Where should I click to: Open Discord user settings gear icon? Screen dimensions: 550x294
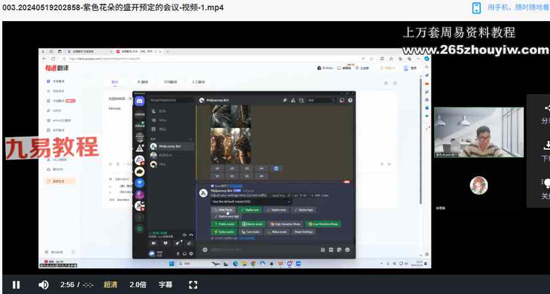tap(191, 253)
